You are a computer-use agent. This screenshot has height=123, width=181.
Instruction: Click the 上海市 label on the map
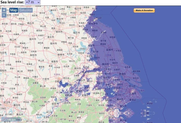133,94
